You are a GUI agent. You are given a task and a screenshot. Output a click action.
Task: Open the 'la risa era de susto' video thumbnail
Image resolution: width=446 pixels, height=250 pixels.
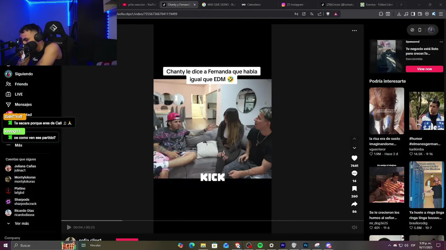387,111
